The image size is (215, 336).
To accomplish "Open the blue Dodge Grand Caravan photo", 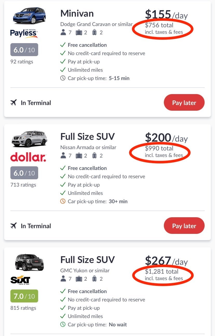I will tap(29, 16).
